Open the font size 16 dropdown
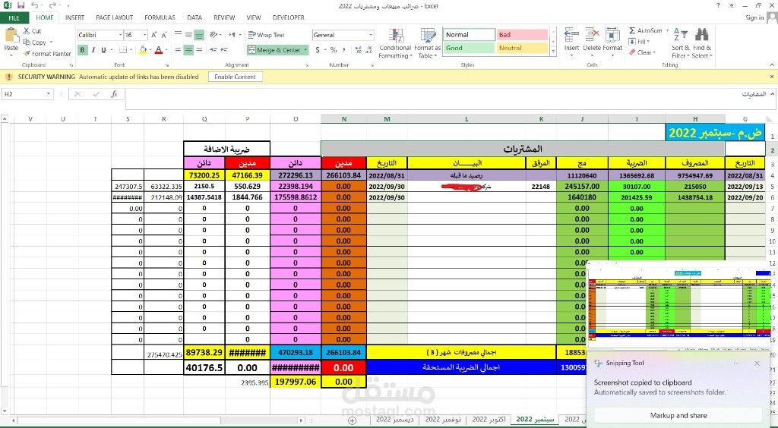The height and width of the screenshot is (428, 778). pos(145,35)
